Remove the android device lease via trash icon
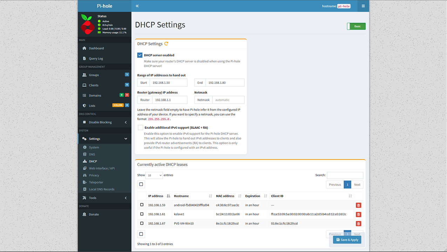This screenshot has height=252, width=447. 358,205
